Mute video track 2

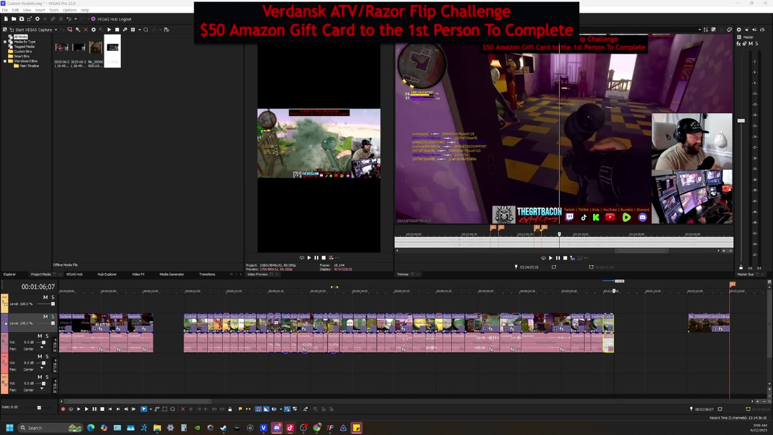click(45, 317)
